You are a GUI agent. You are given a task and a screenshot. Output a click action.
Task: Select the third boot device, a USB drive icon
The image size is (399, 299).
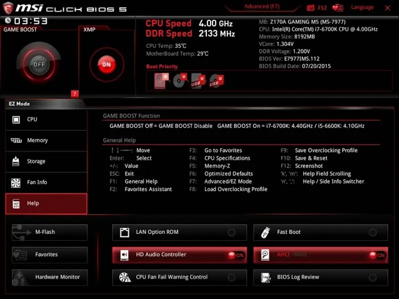click(x=198, y=81)
